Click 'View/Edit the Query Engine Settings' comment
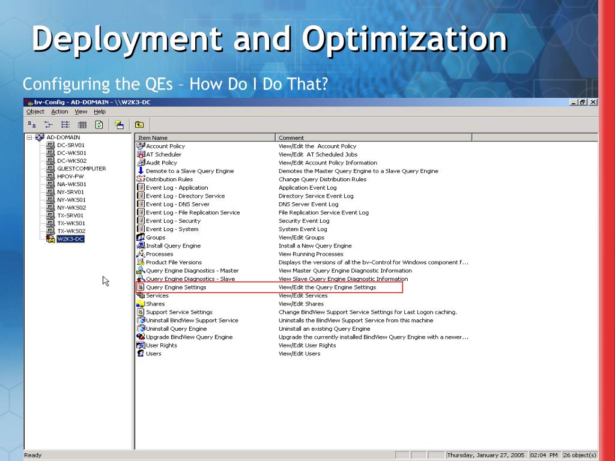Screen dimensions: 615x461 (x=327, y=288)
